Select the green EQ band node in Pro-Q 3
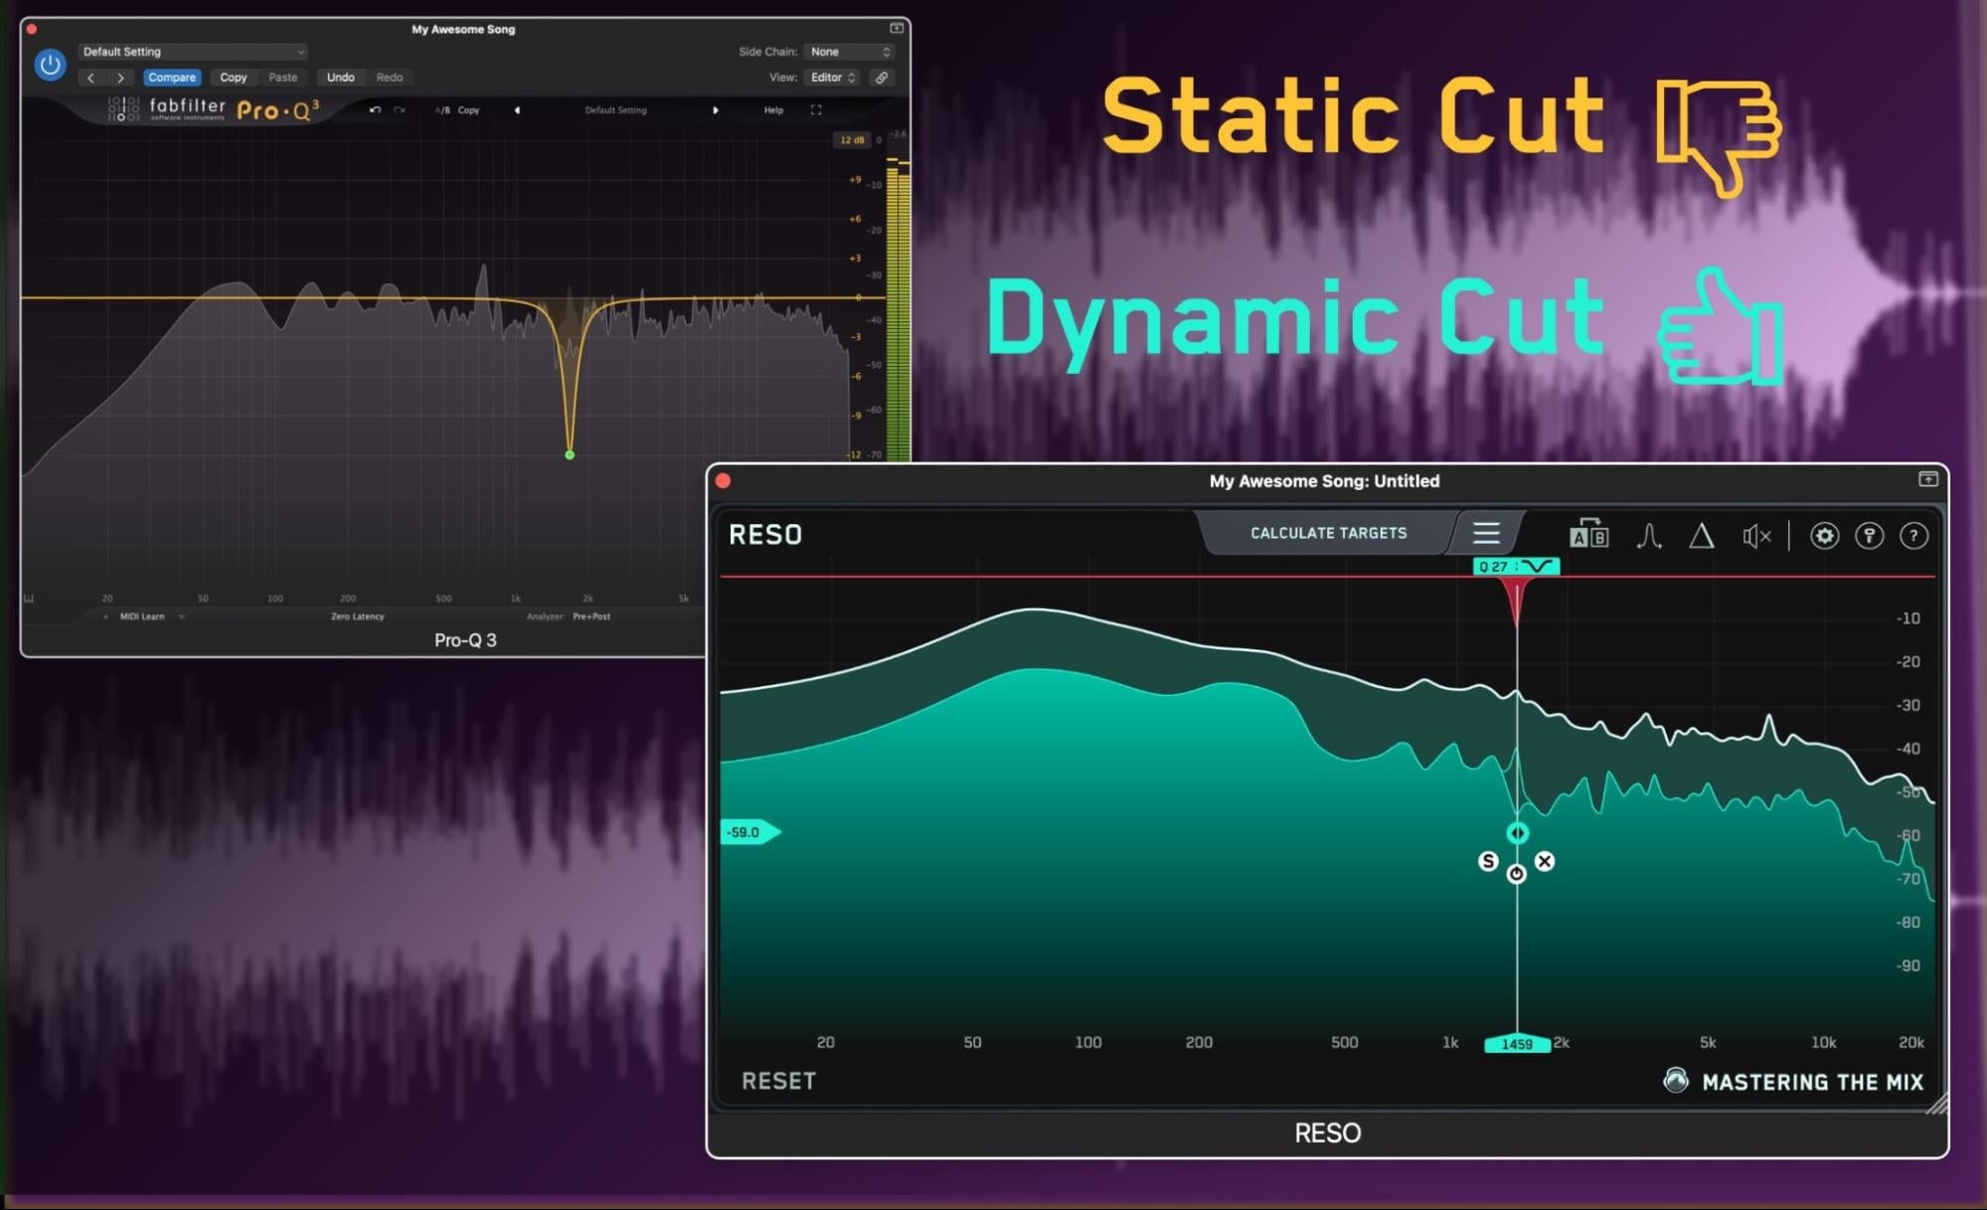Image resolution: width=1987 pixels, height=1210 pixels. pyautogui.click(x=570, y=455)
